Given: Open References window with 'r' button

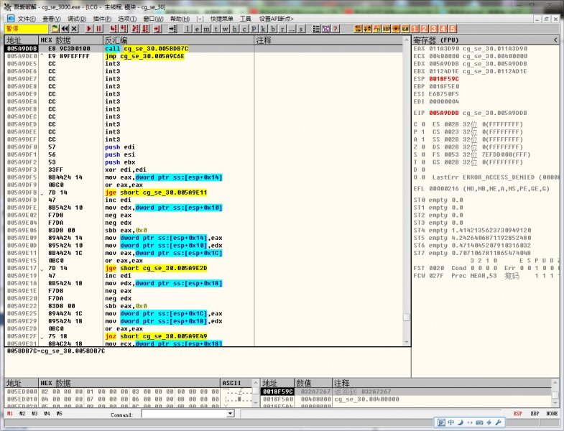Looking at the screenshot, I should pos(282,29).
